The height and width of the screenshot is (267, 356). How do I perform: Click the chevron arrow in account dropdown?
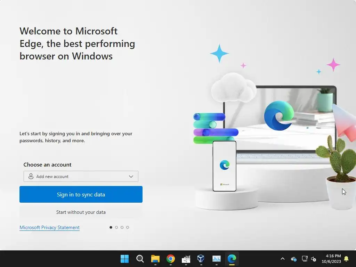tap(131, 176)
